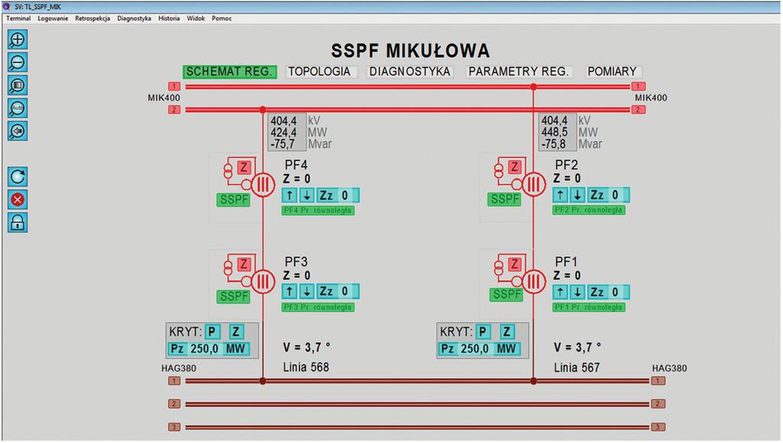Screen dimensions: 783x443
Task: Click Pz 250,0 MW field for Linia 567
Action: tap(479, 349)
